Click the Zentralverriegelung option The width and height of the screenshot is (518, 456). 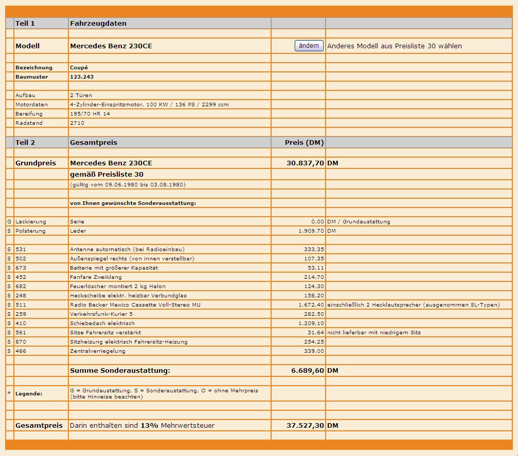(x=98, y=351)
